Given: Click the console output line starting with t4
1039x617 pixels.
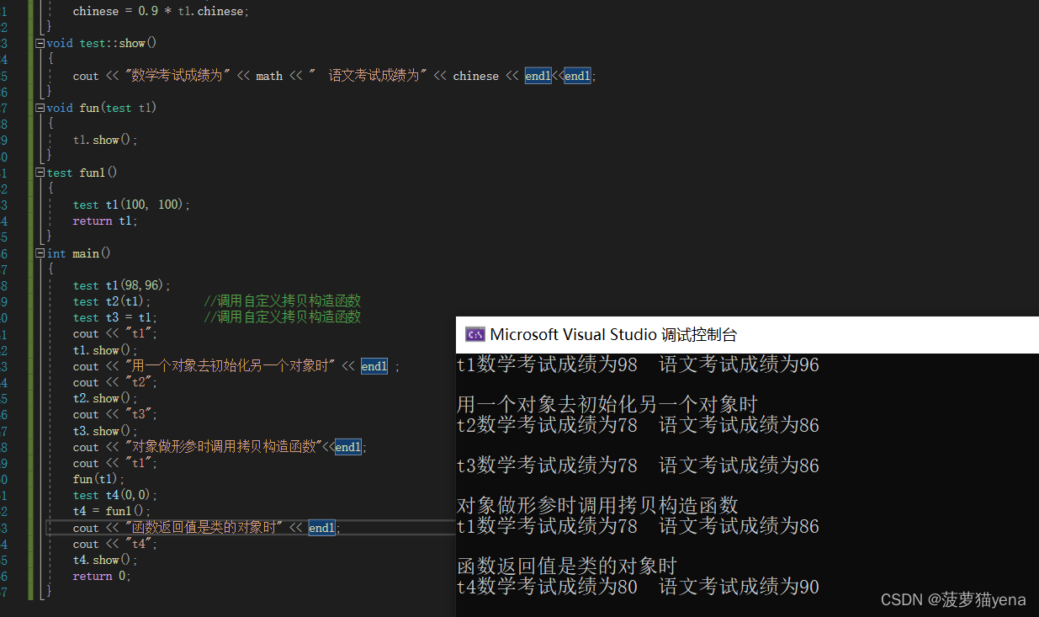Looking at the screenshot, I should tap(638, 587).
